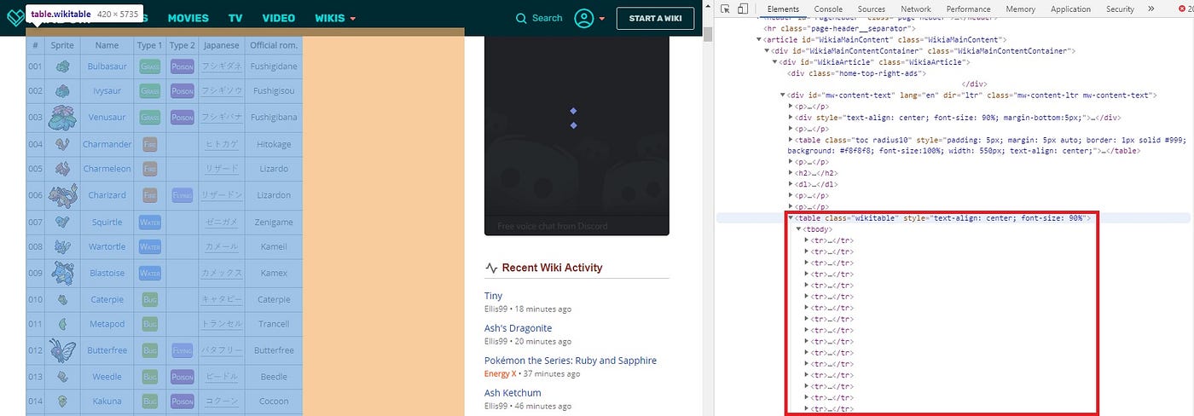The height and width of the screenshot is (416, 1194).
Task: Expand the h2 element node
Action: [791, 173]
